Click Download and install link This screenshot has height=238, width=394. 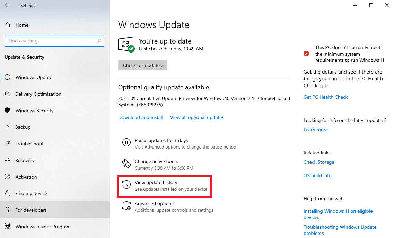point(140,117)
